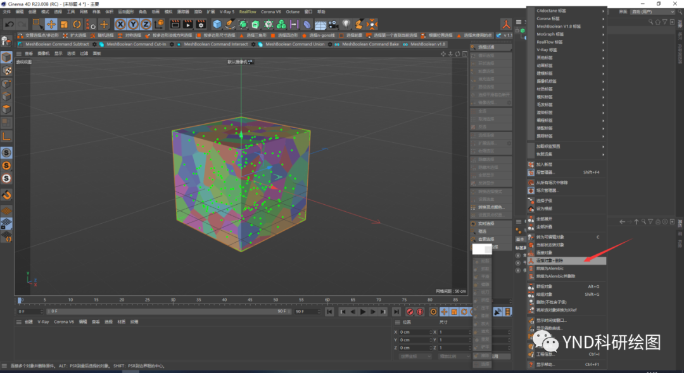Click the timeline playhead marker at frame 0
Image resolution: width=684 pixels, height=373 pixels.
(20, 300)
